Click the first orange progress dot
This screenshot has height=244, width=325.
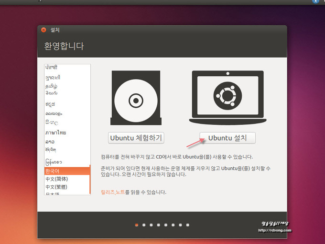tap(137, 224)
